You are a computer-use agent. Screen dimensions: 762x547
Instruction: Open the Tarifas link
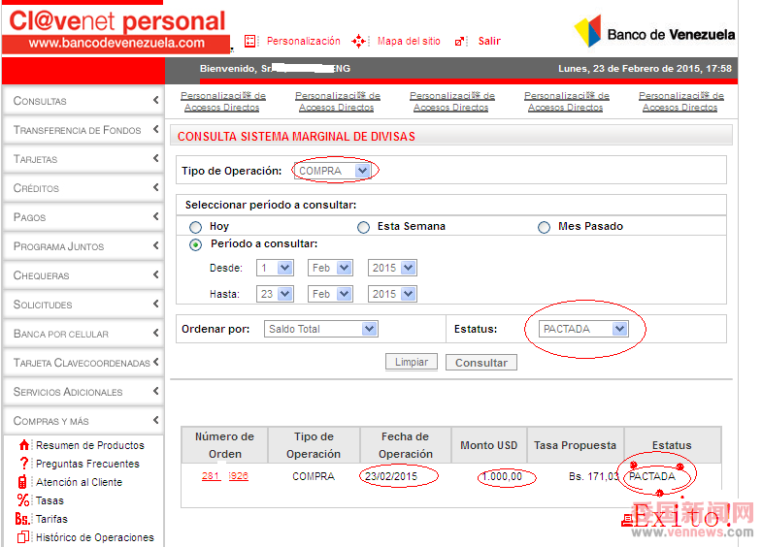pyautogui.click(x=52, y=519)
